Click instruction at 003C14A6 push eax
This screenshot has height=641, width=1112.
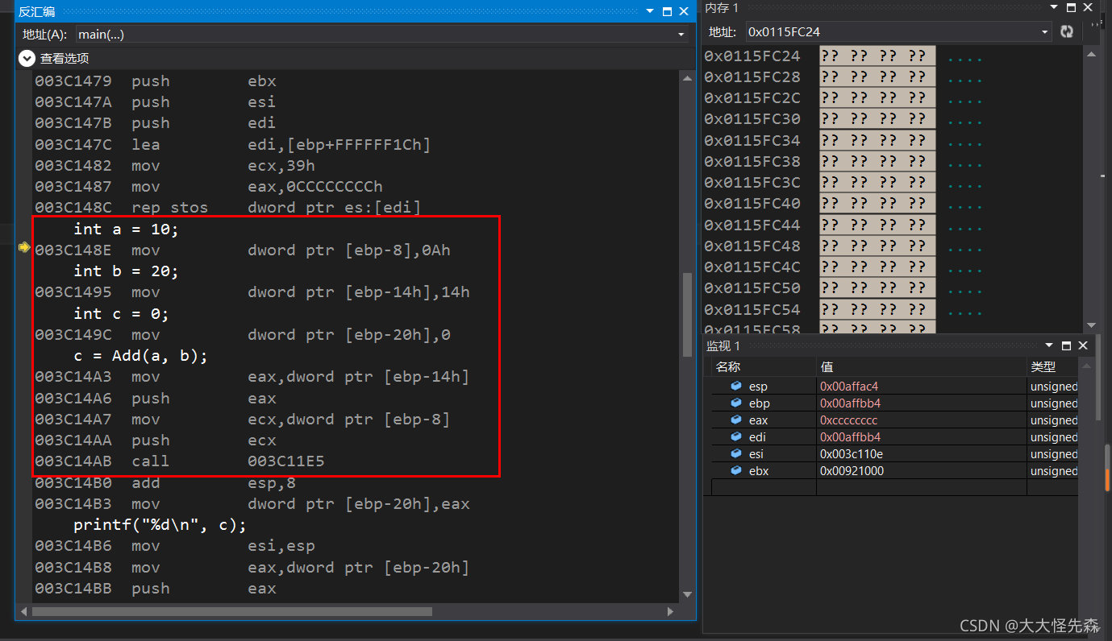click(x=155, y=399)
